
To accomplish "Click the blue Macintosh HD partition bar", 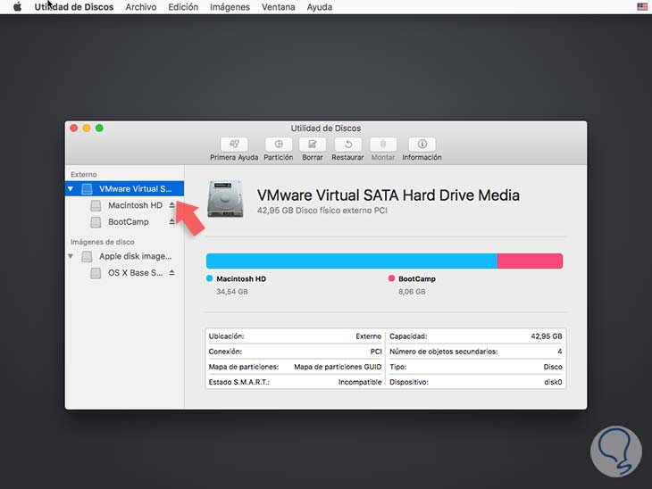I will [x=352, y=261].
